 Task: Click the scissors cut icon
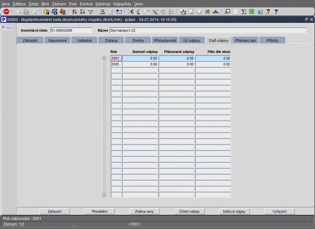[131, 12]
